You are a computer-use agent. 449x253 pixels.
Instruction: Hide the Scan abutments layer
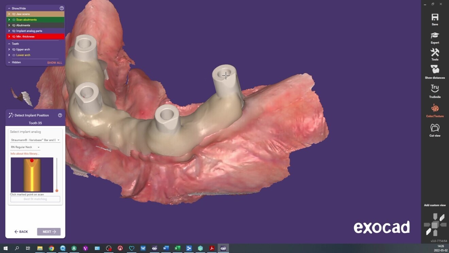[14, 19]
